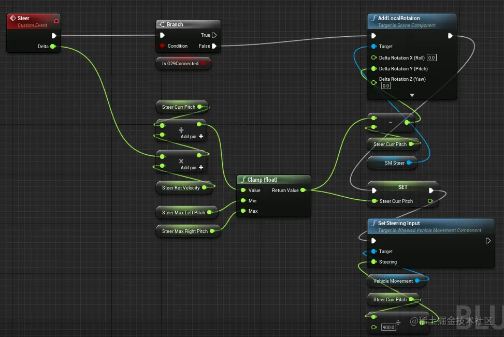Click the red delegate pin on Steer event
The height and width of the screenshot is (337, 504).
tap(56, 21)
